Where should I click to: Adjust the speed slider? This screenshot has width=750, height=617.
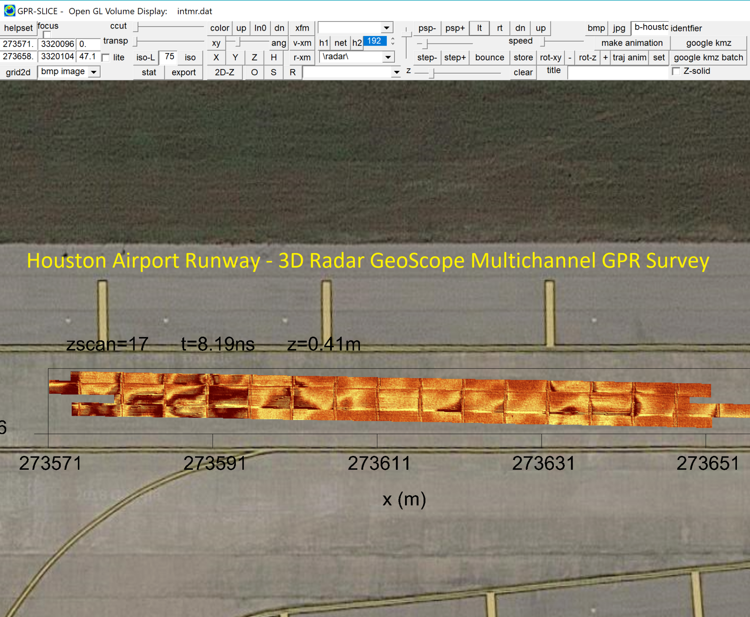(x=562, y=41)
